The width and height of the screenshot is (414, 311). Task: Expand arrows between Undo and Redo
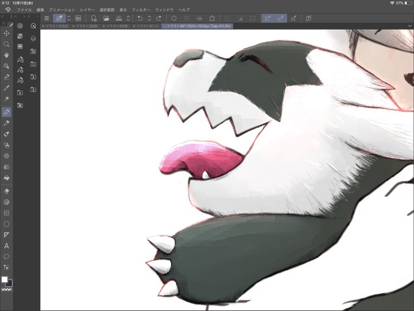149,18
